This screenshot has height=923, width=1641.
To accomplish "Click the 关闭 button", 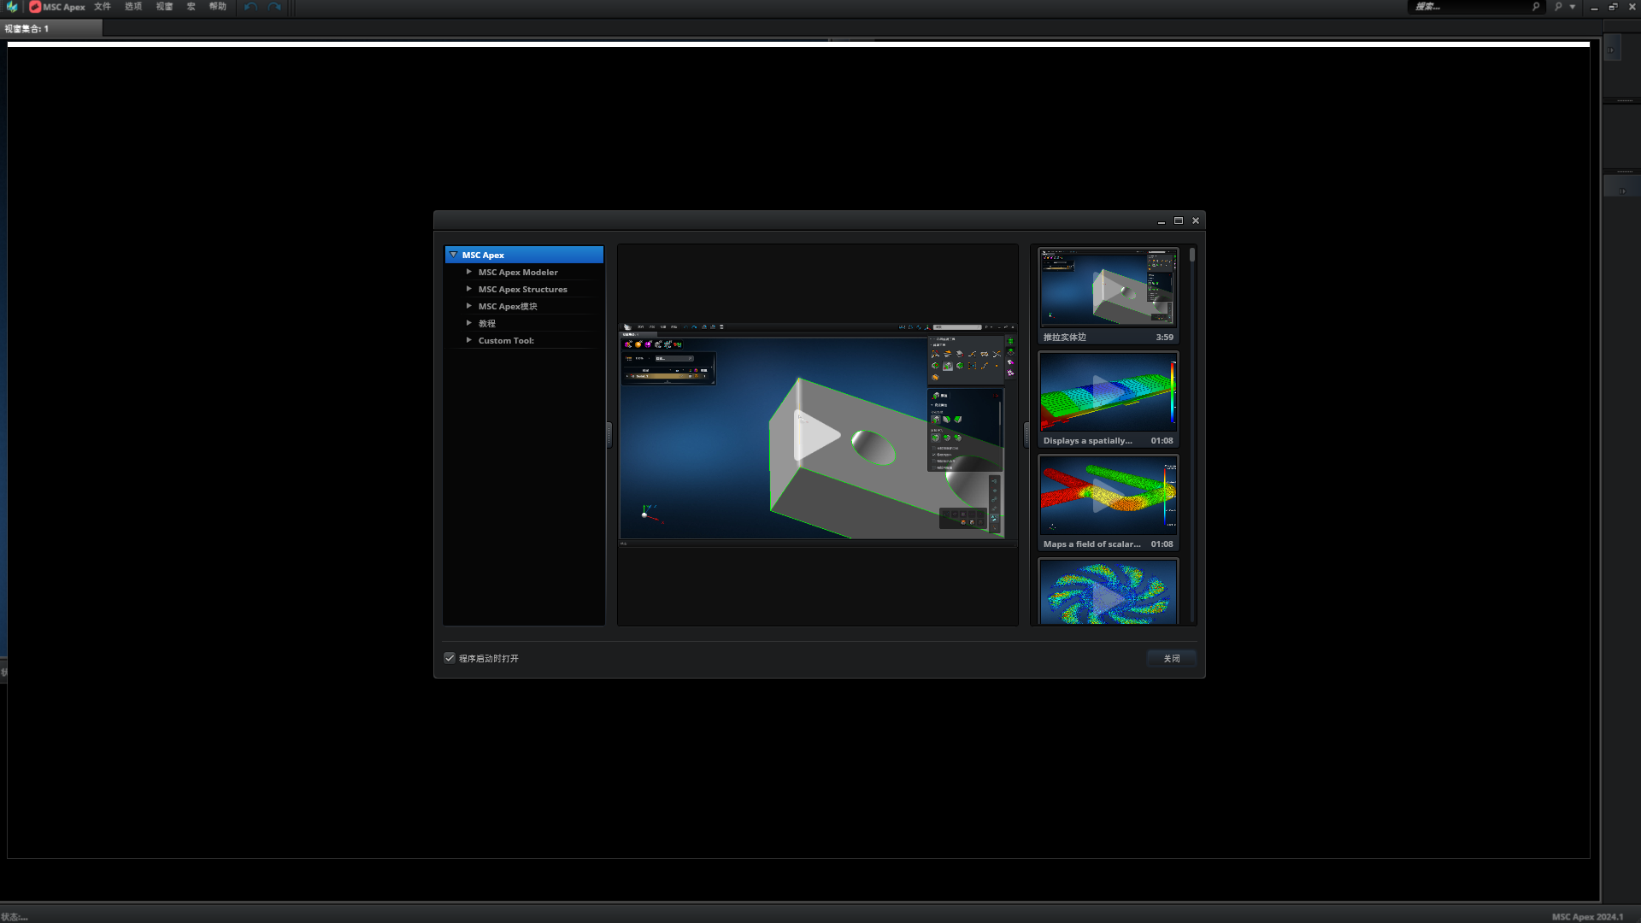I will click(1171, 658).
